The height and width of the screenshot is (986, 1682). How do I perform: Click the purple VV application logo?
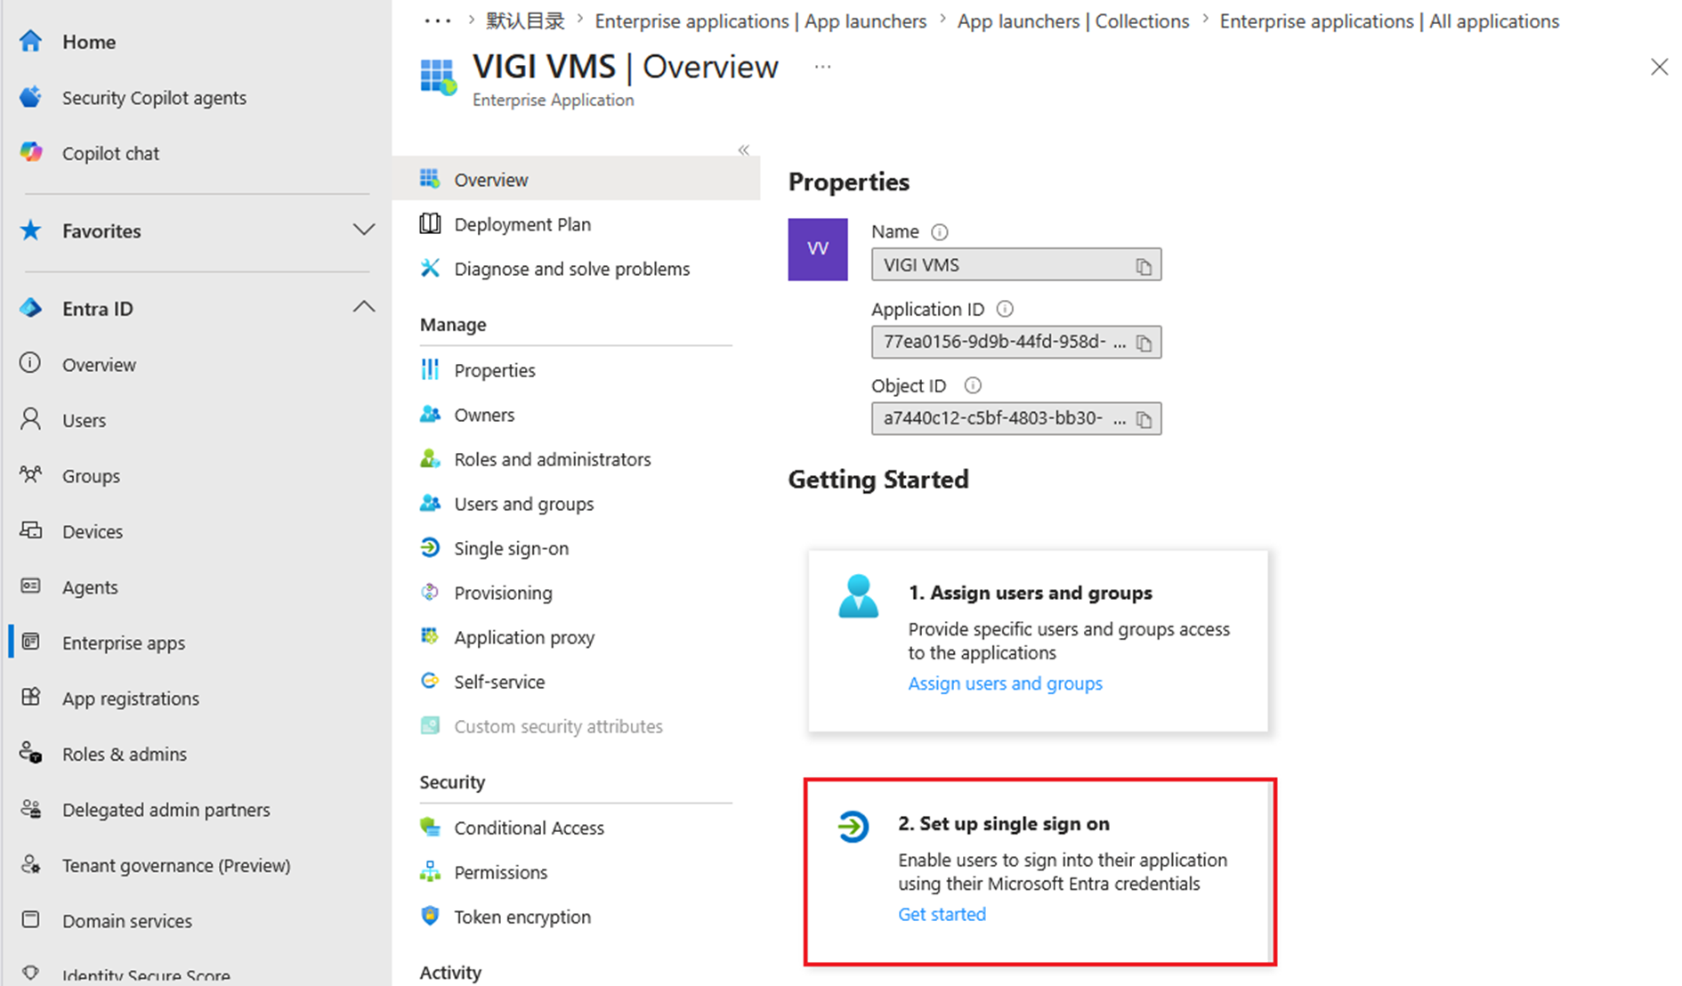(818, 249)
